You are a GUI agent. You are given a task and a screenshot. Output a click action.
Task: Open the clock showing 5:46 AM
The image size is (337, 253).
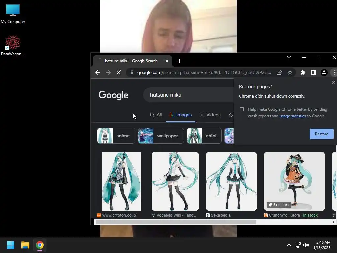[322, 245]
